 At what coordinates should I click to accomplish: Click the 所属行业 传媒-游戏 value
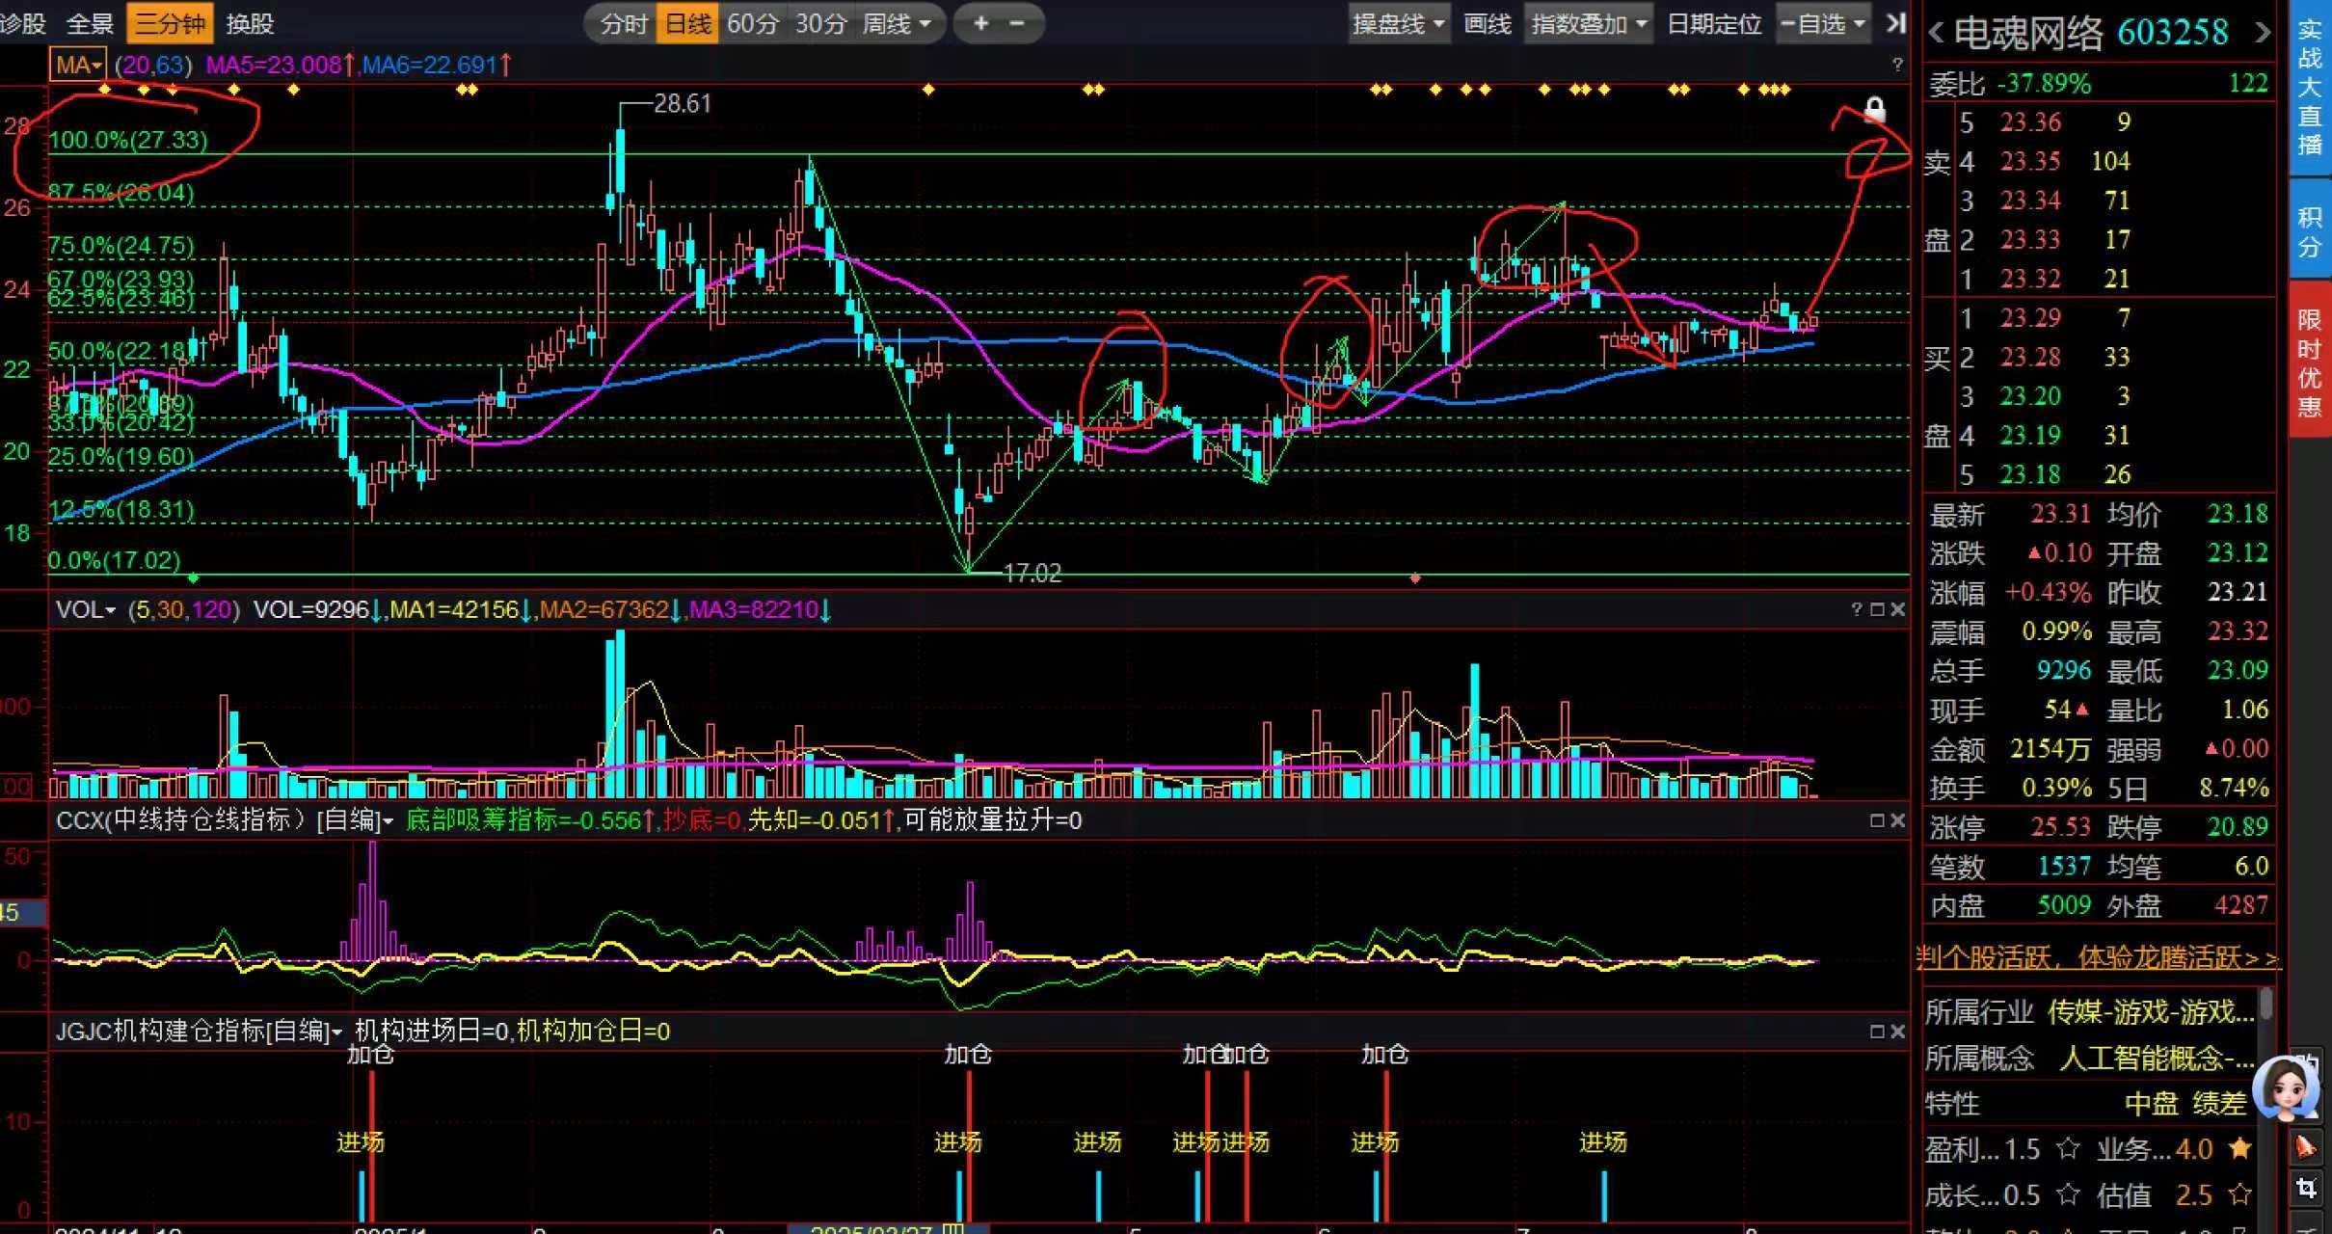click(2151, 1011)
